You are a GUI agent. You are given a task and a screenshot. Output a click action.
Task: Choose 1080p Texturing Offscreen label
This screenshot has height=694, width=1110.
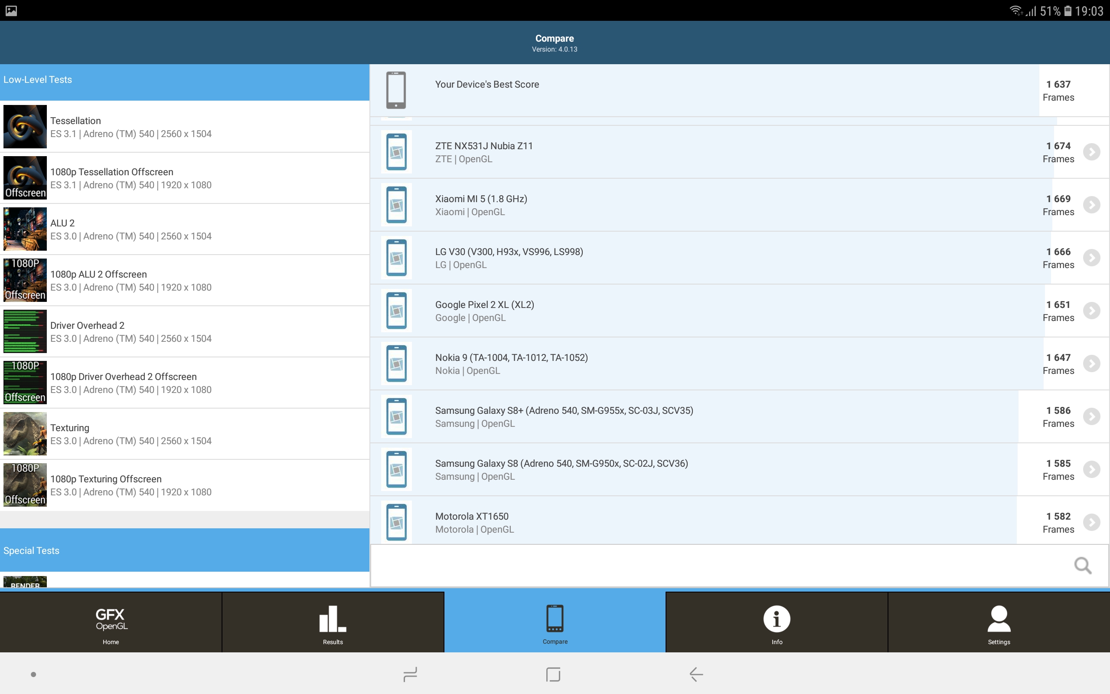pyautogui.click(x=106, y=479)
